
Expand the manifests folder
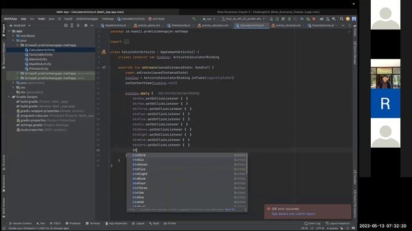(x=14, y=36)
